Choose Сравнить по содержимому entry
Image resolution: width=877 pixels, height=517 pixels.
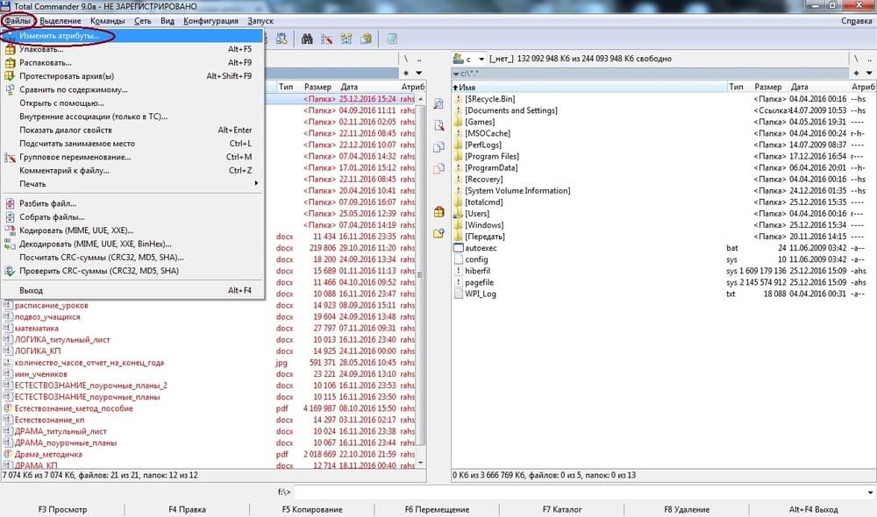click(132, 89)
